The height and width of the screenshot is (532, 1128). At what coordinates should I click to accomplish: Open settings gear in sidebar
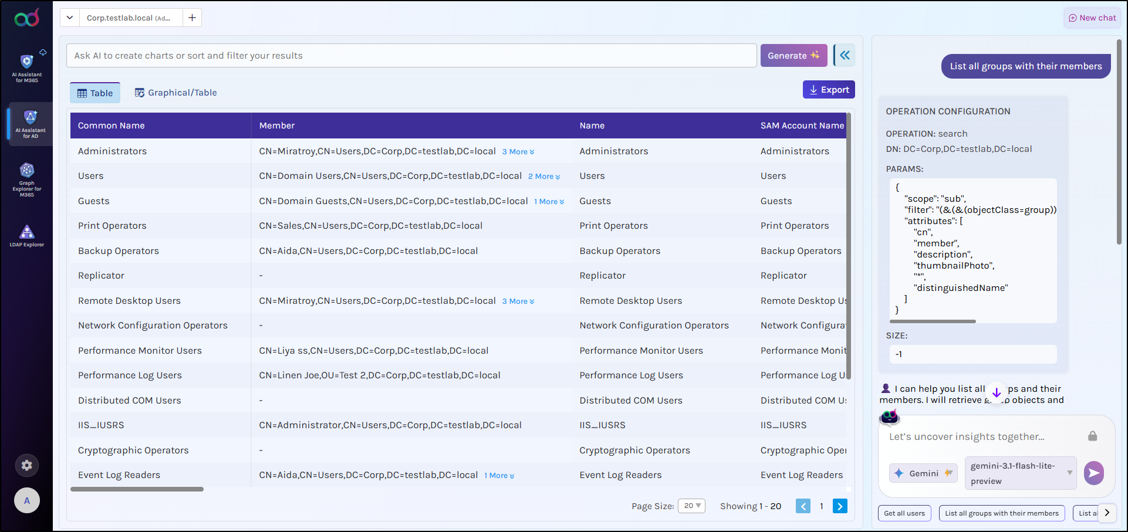pos(27,466)
